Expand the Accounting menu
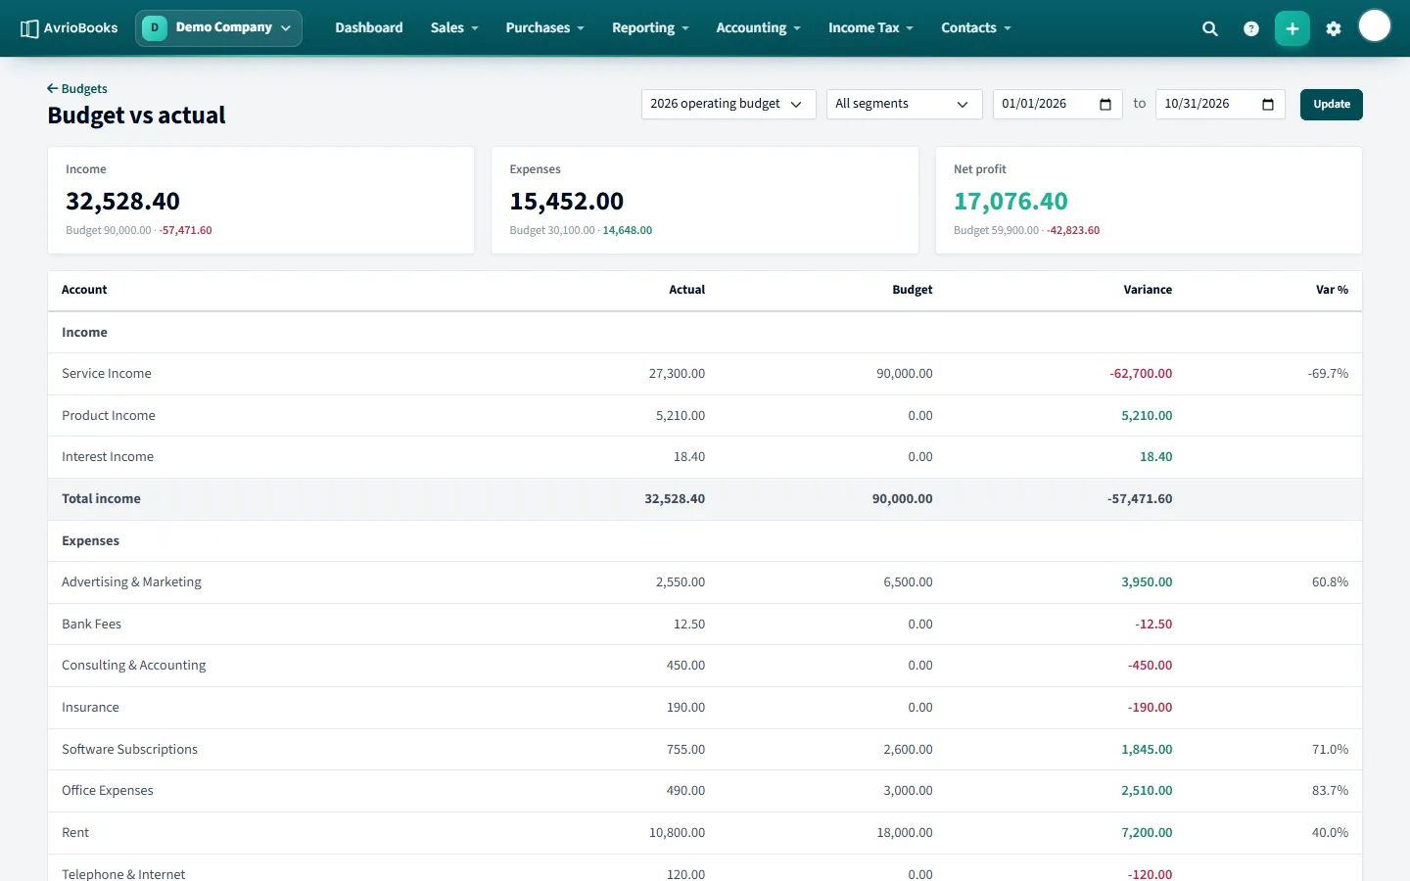The height and width of the screenshot is (881, 1410). click(758, 28)
